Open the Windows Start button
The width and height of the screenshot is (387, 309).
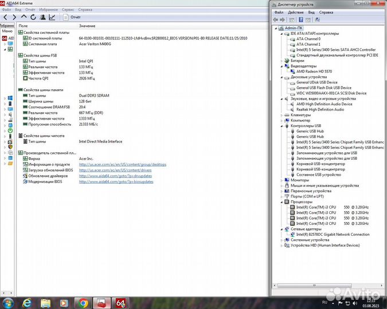(7, 303)
